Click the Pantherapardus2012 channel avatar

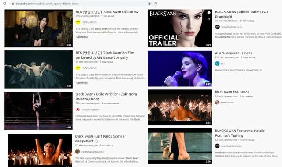(x=78, y=152)
